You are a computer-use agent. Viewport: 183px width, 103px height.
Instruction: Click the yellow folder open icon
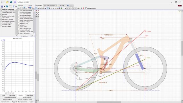(x=7, y=2)
